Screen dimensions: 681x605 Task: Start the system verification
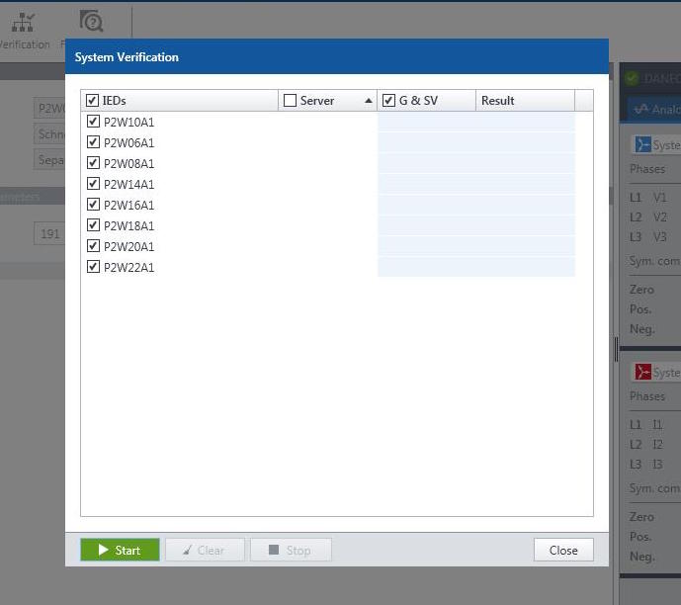coord(120,550)
